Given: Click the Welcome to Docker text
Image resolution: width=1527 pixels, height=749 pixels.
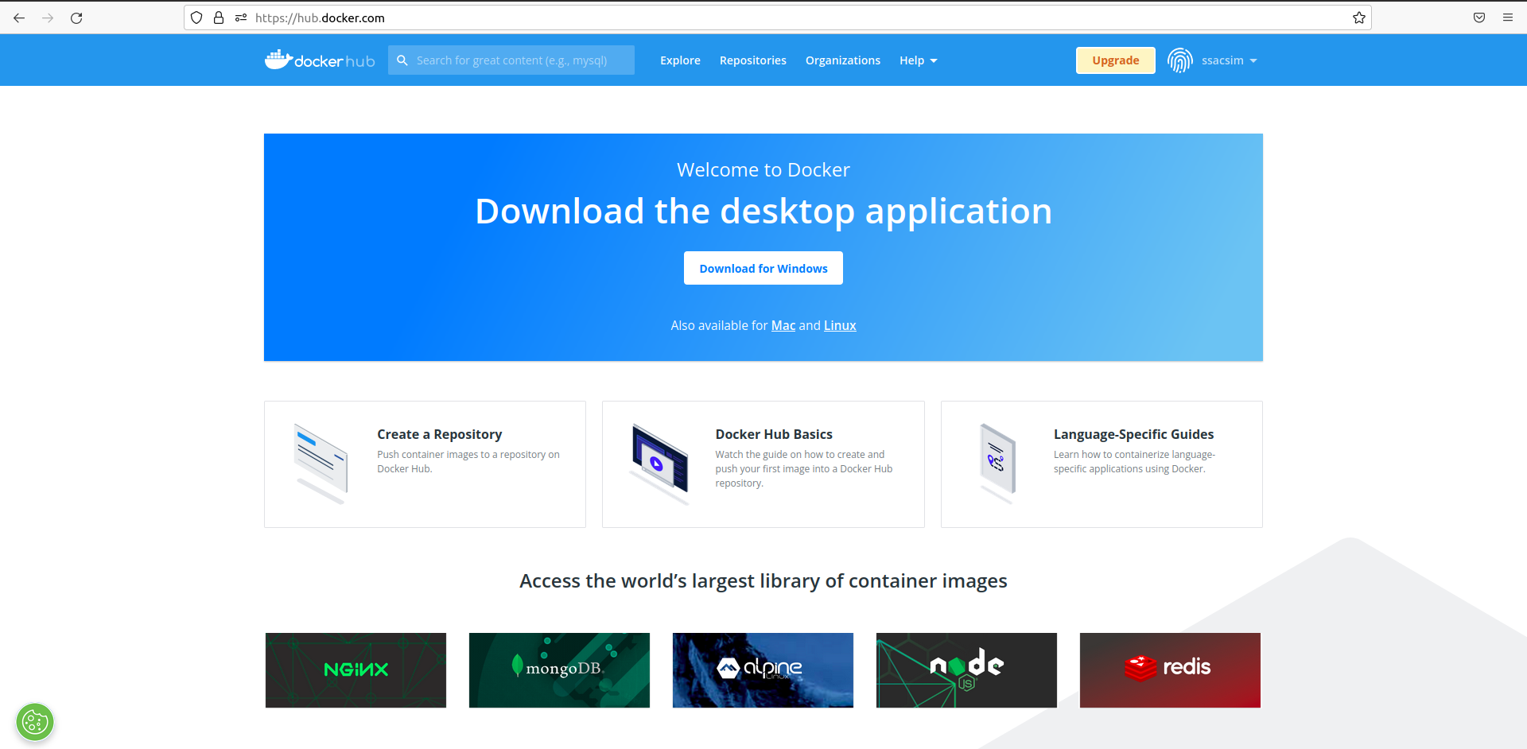Looking at the screenshot, I should point(763,170).
